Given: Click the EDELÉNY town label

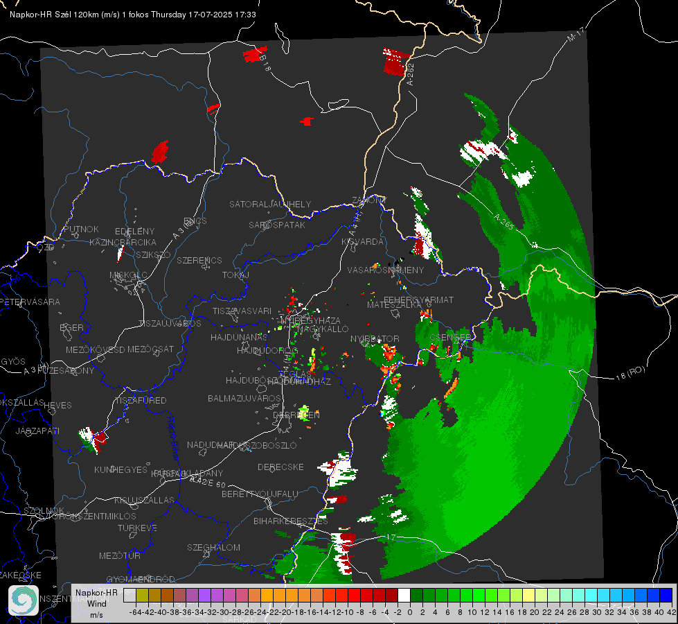Looking at the screenshot, I should 134,232.
